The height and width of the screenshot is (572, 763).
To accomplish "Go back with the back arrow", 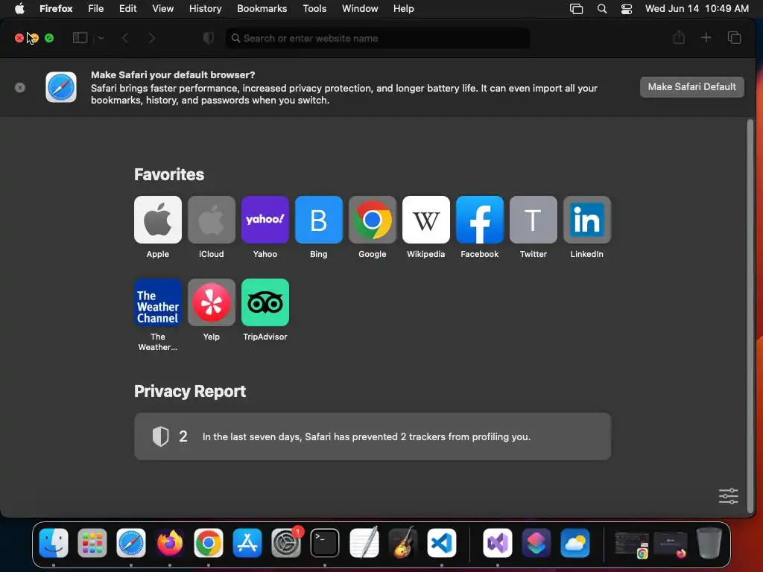I will pos(125,38).
